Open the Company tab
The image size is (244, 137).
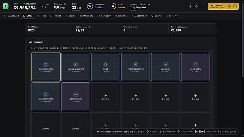point(104,16)
